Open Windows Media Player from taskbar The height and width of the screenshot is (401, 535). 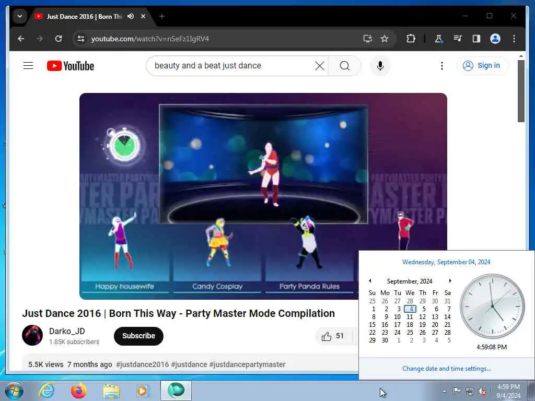coord(142,391)
